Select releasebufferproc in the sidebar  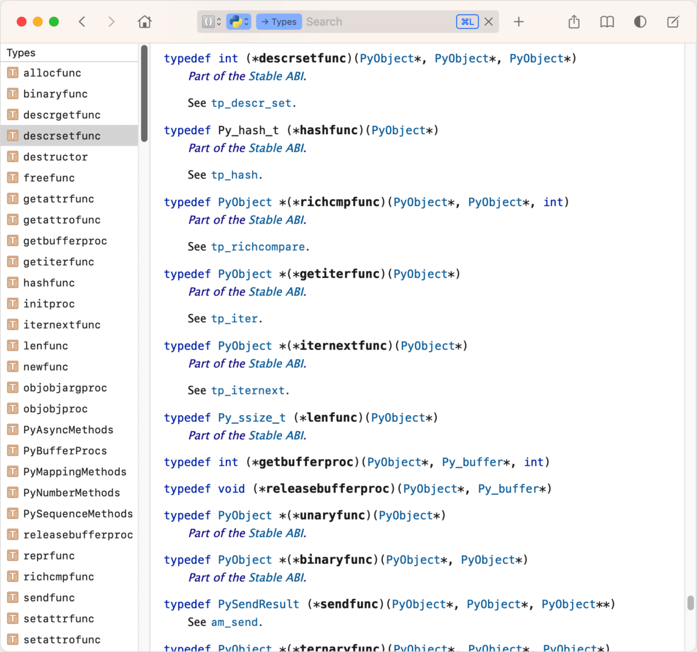[x=69, y=535]
